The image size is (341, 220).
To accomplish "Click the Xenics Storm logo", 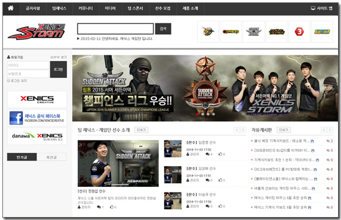I will 37,32.
